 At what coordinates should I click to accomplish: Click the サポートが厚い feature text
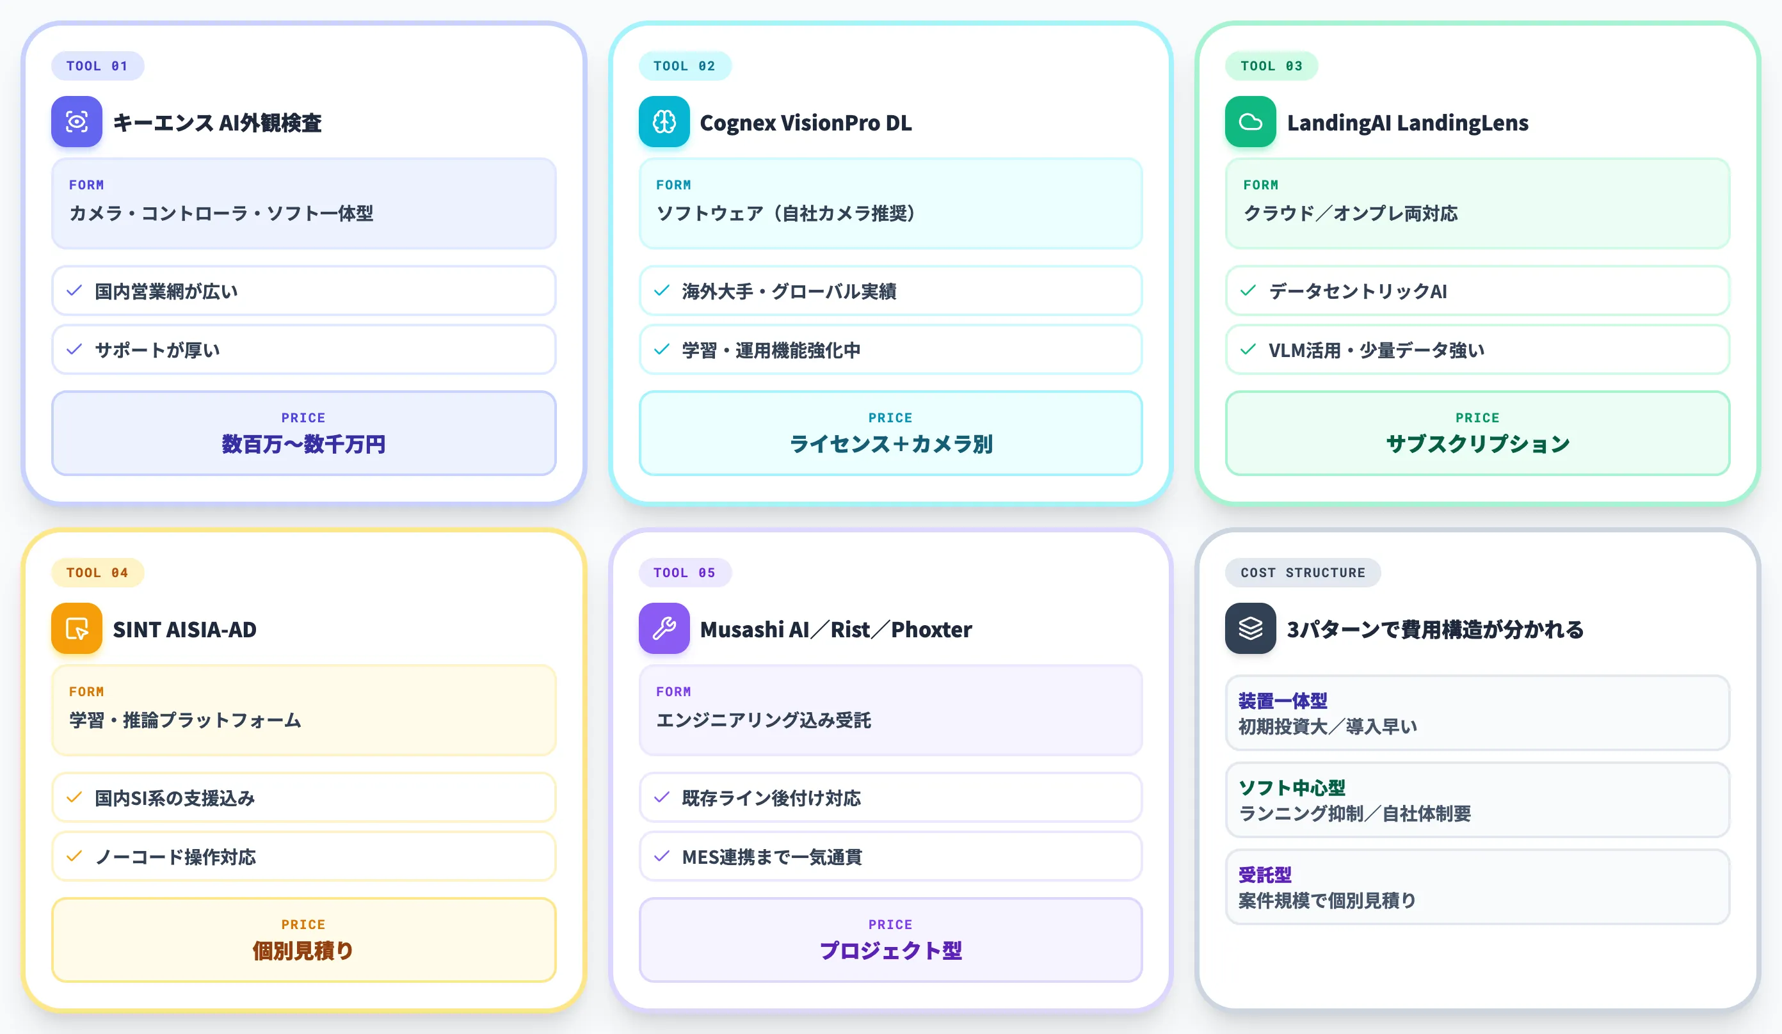(x=157, y=350)
